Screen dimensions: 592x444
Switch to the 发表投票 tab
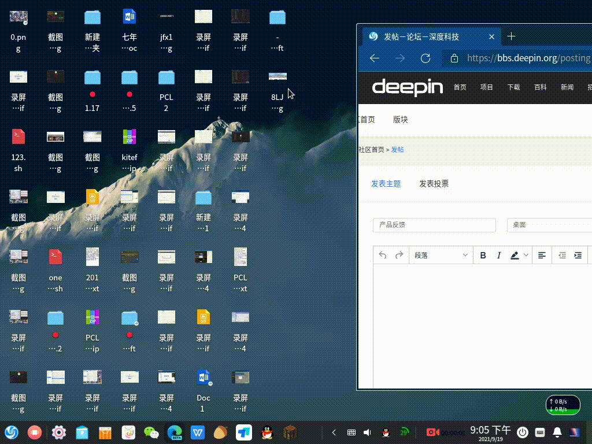pos(434,184)
